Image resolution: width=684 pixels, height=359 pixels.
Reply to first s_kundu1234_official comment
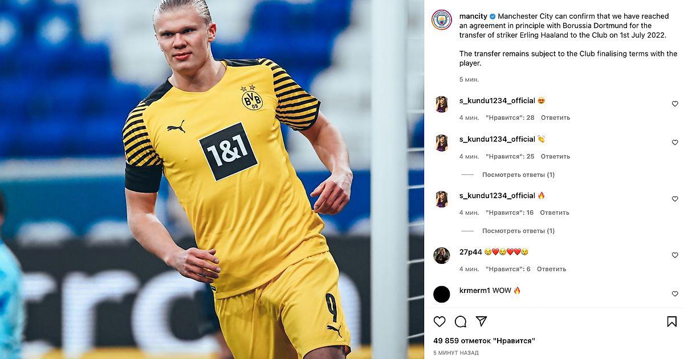555,117
